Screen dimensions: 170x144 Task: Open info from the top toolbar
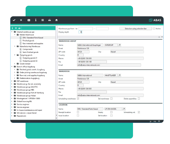36,20
